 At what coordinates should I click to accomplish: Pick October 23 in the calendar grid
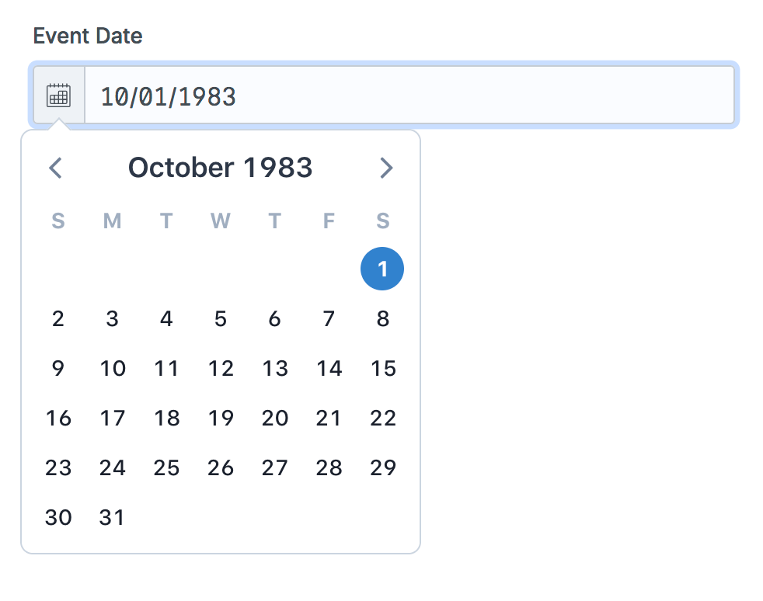click(x=58, y=467)
